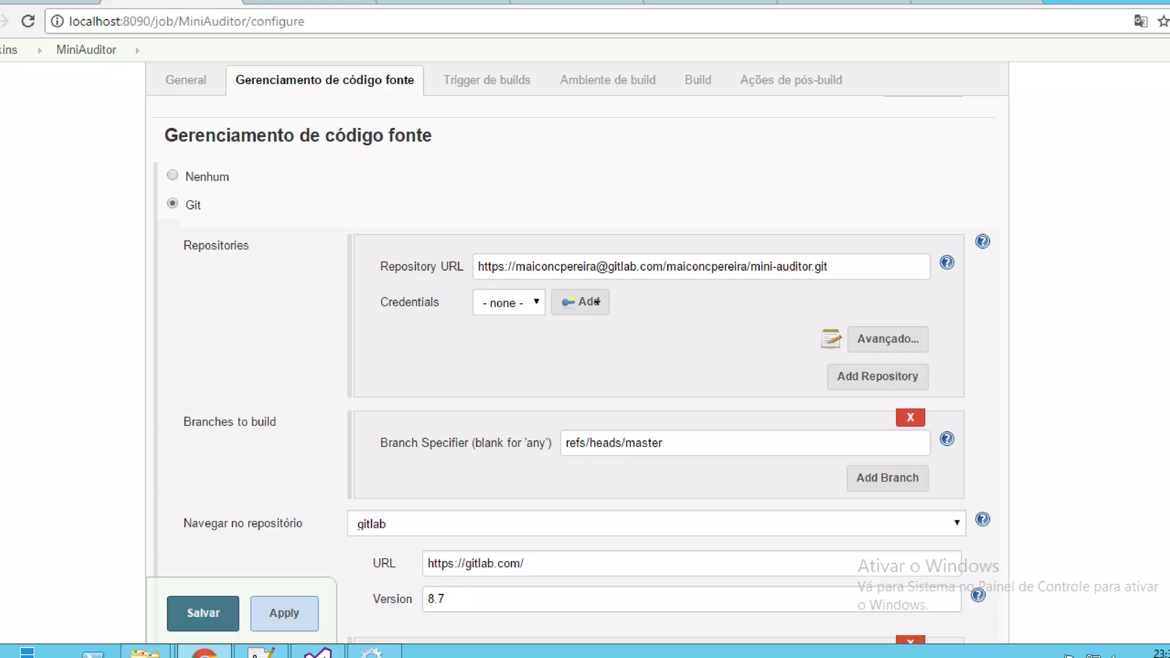This screenshot has height=658, width=1170.
Task: Click into the Branch Specifier text field
Action: [x=744, y=443]
